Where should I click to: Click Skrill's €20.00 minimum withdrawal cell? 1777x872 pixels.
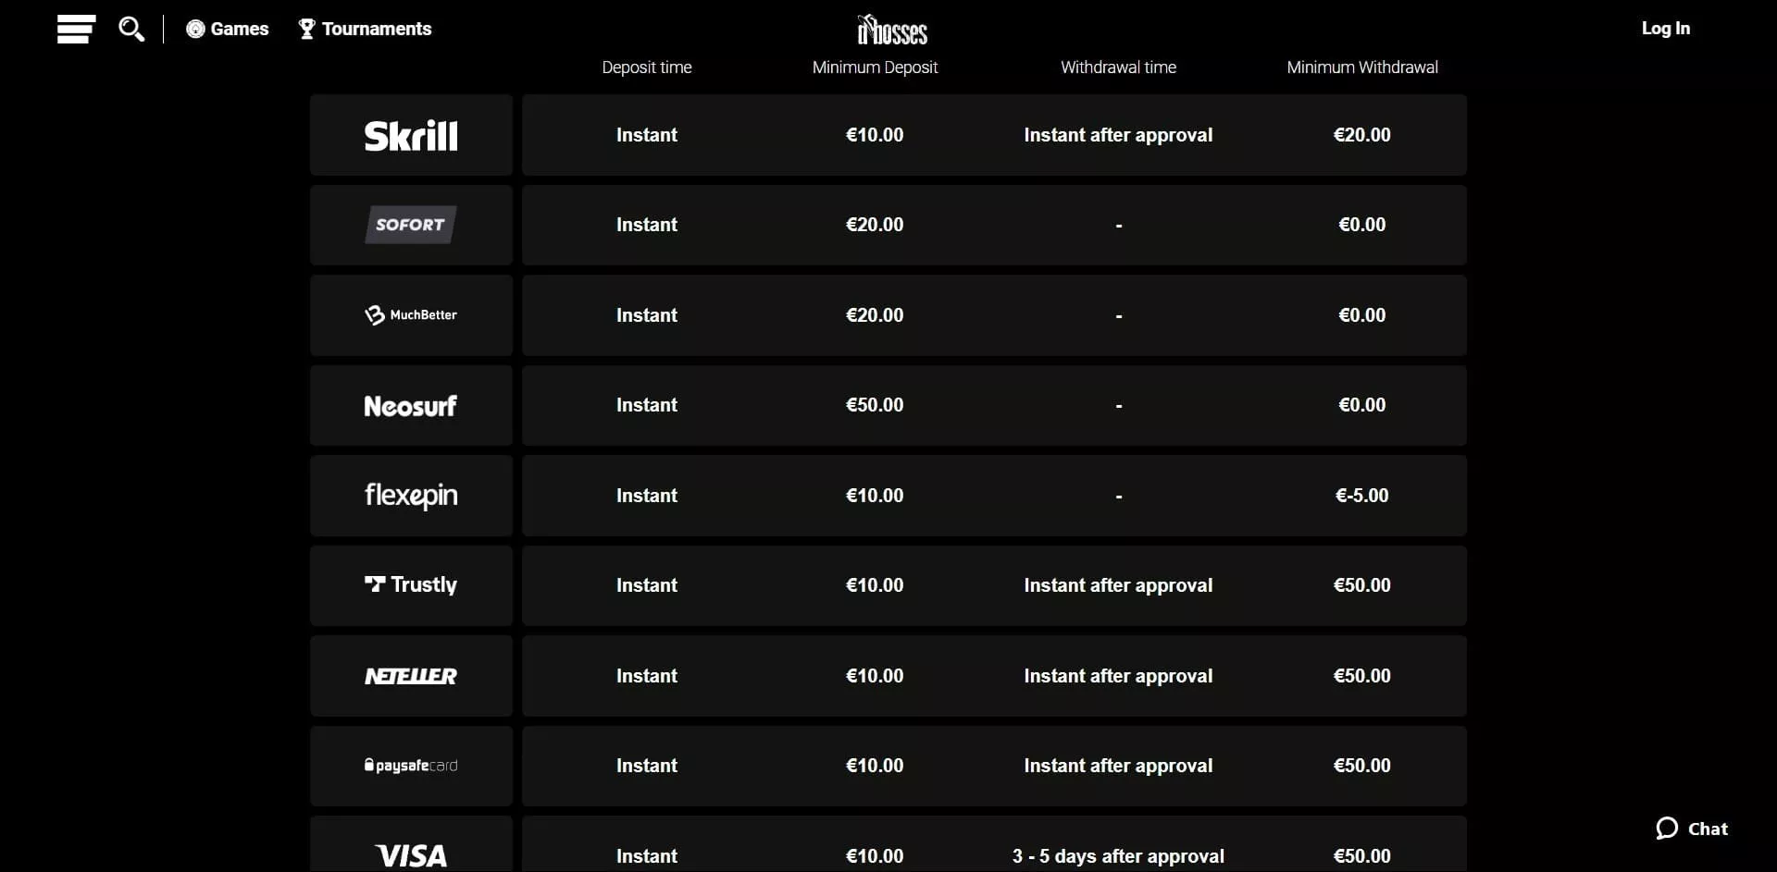[1361, 135]
